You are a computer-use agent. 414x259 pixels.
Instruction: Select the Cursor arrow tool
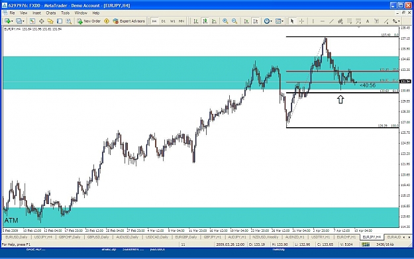click(x=292, y=21)
